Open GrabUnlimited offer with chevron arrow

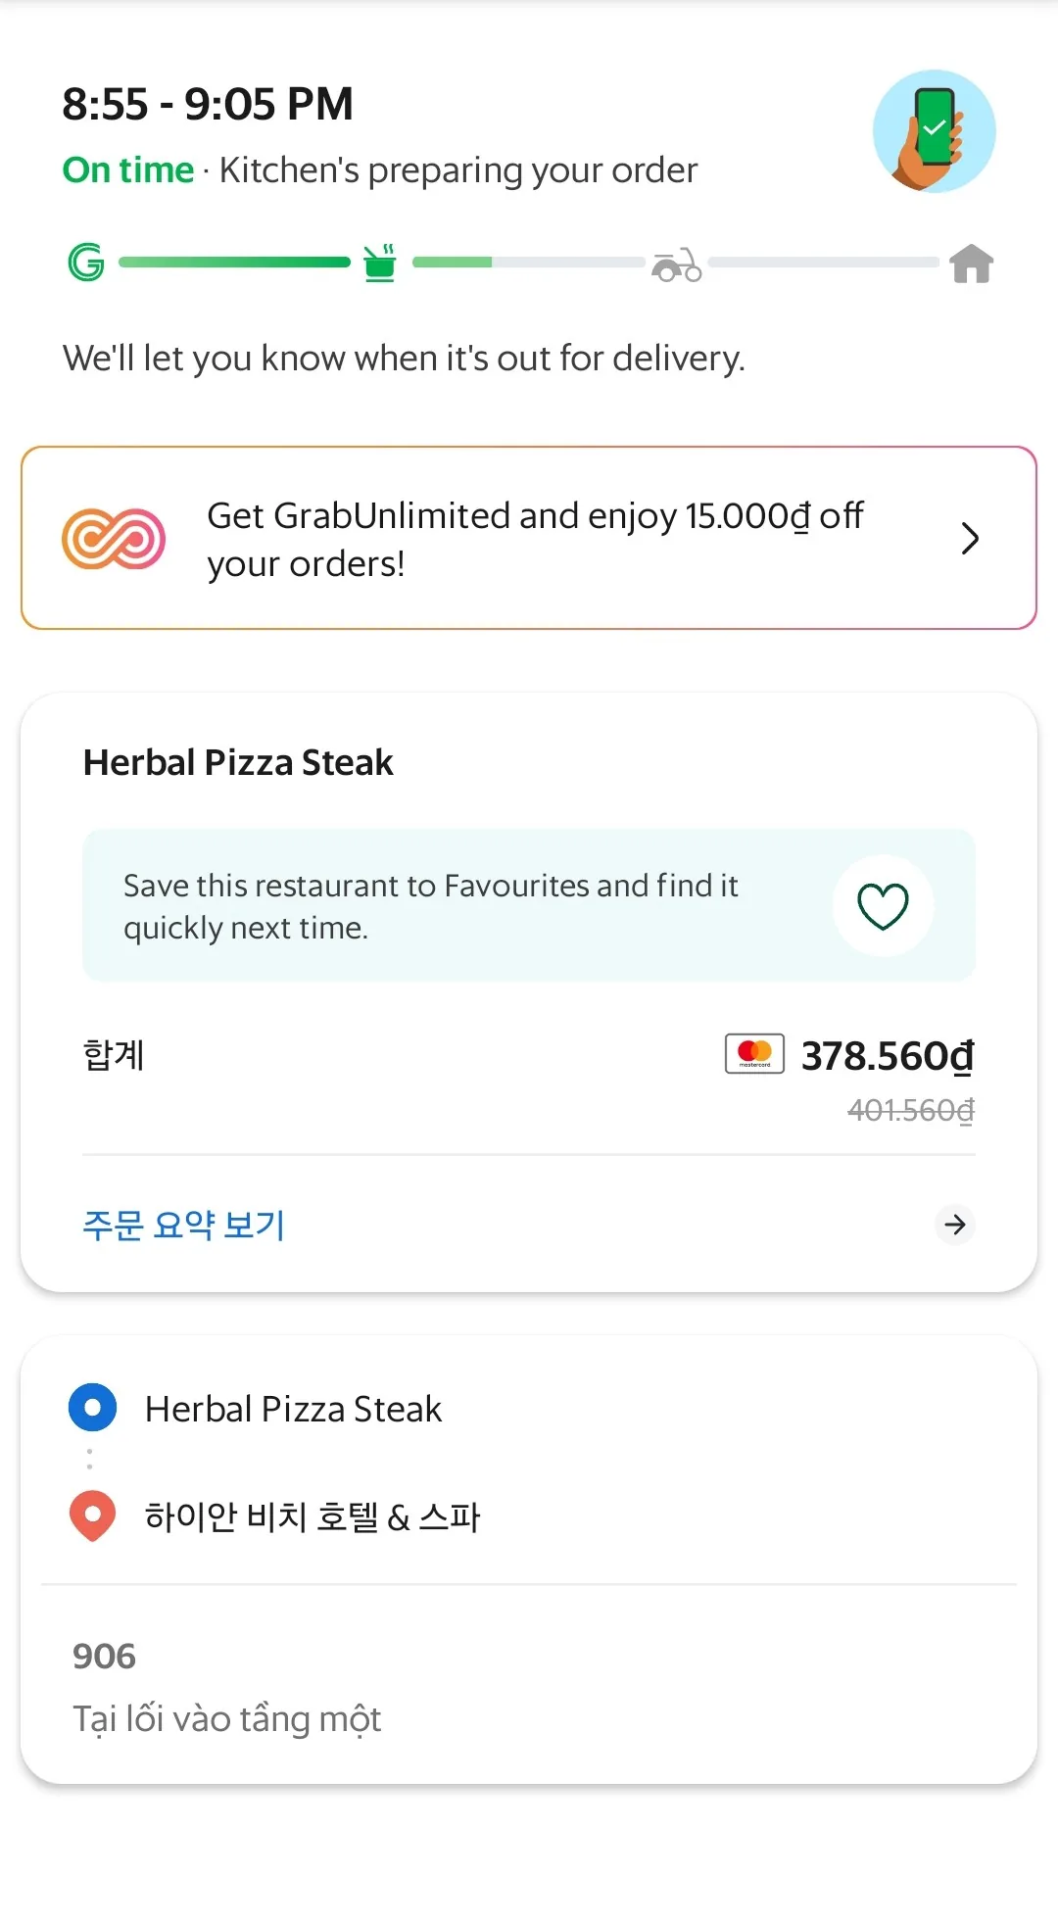pyautogui.click(x=970, y=538)
